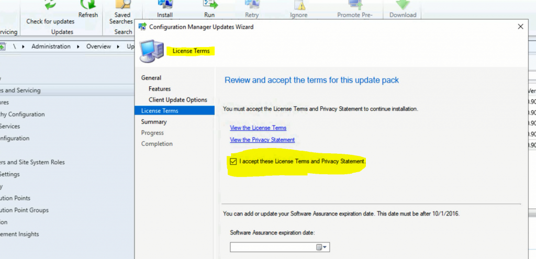Screen dimensions: 536x259
Task: Expand the arrow before Administration in breadcrumb
Action: (x=23, y=47)
